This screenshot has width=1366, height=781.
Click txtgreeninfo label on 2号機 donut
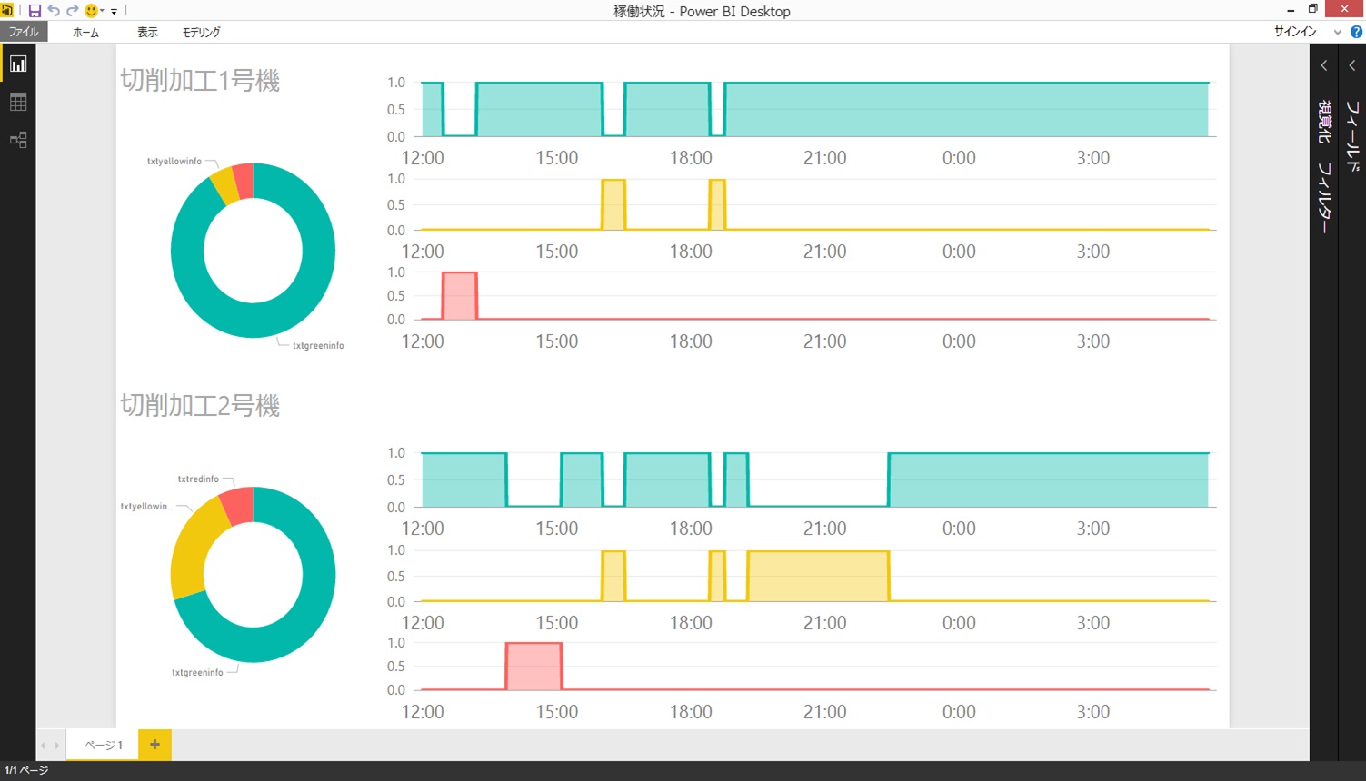197,673
